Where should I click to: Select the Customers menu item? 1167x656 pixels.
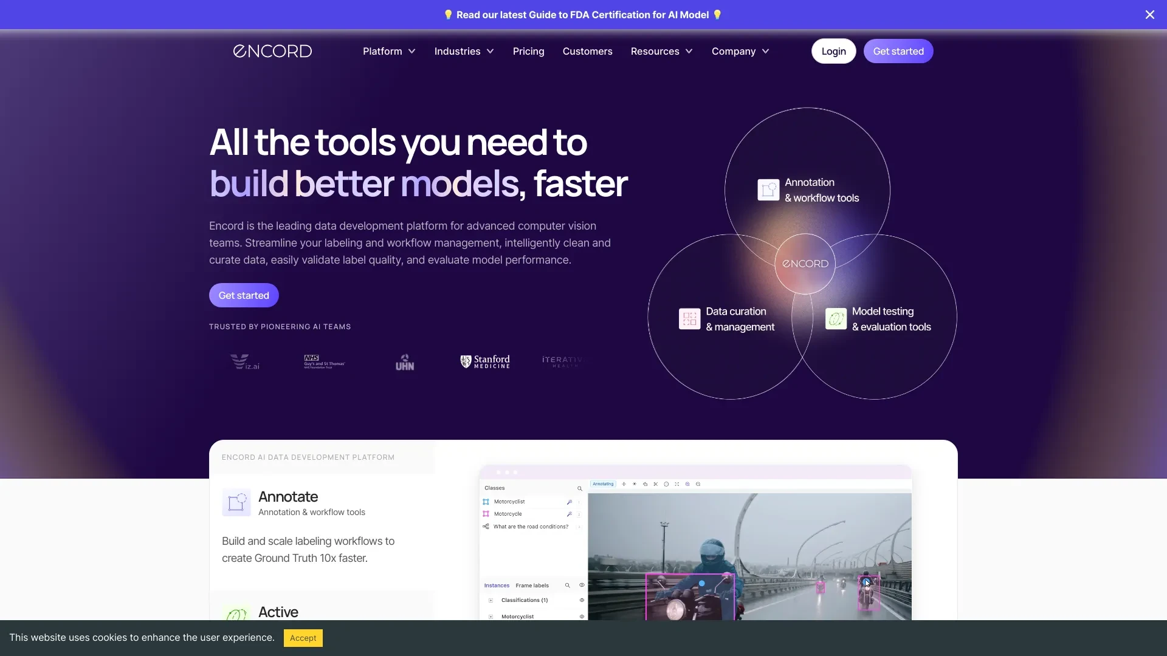pos(588,51)
